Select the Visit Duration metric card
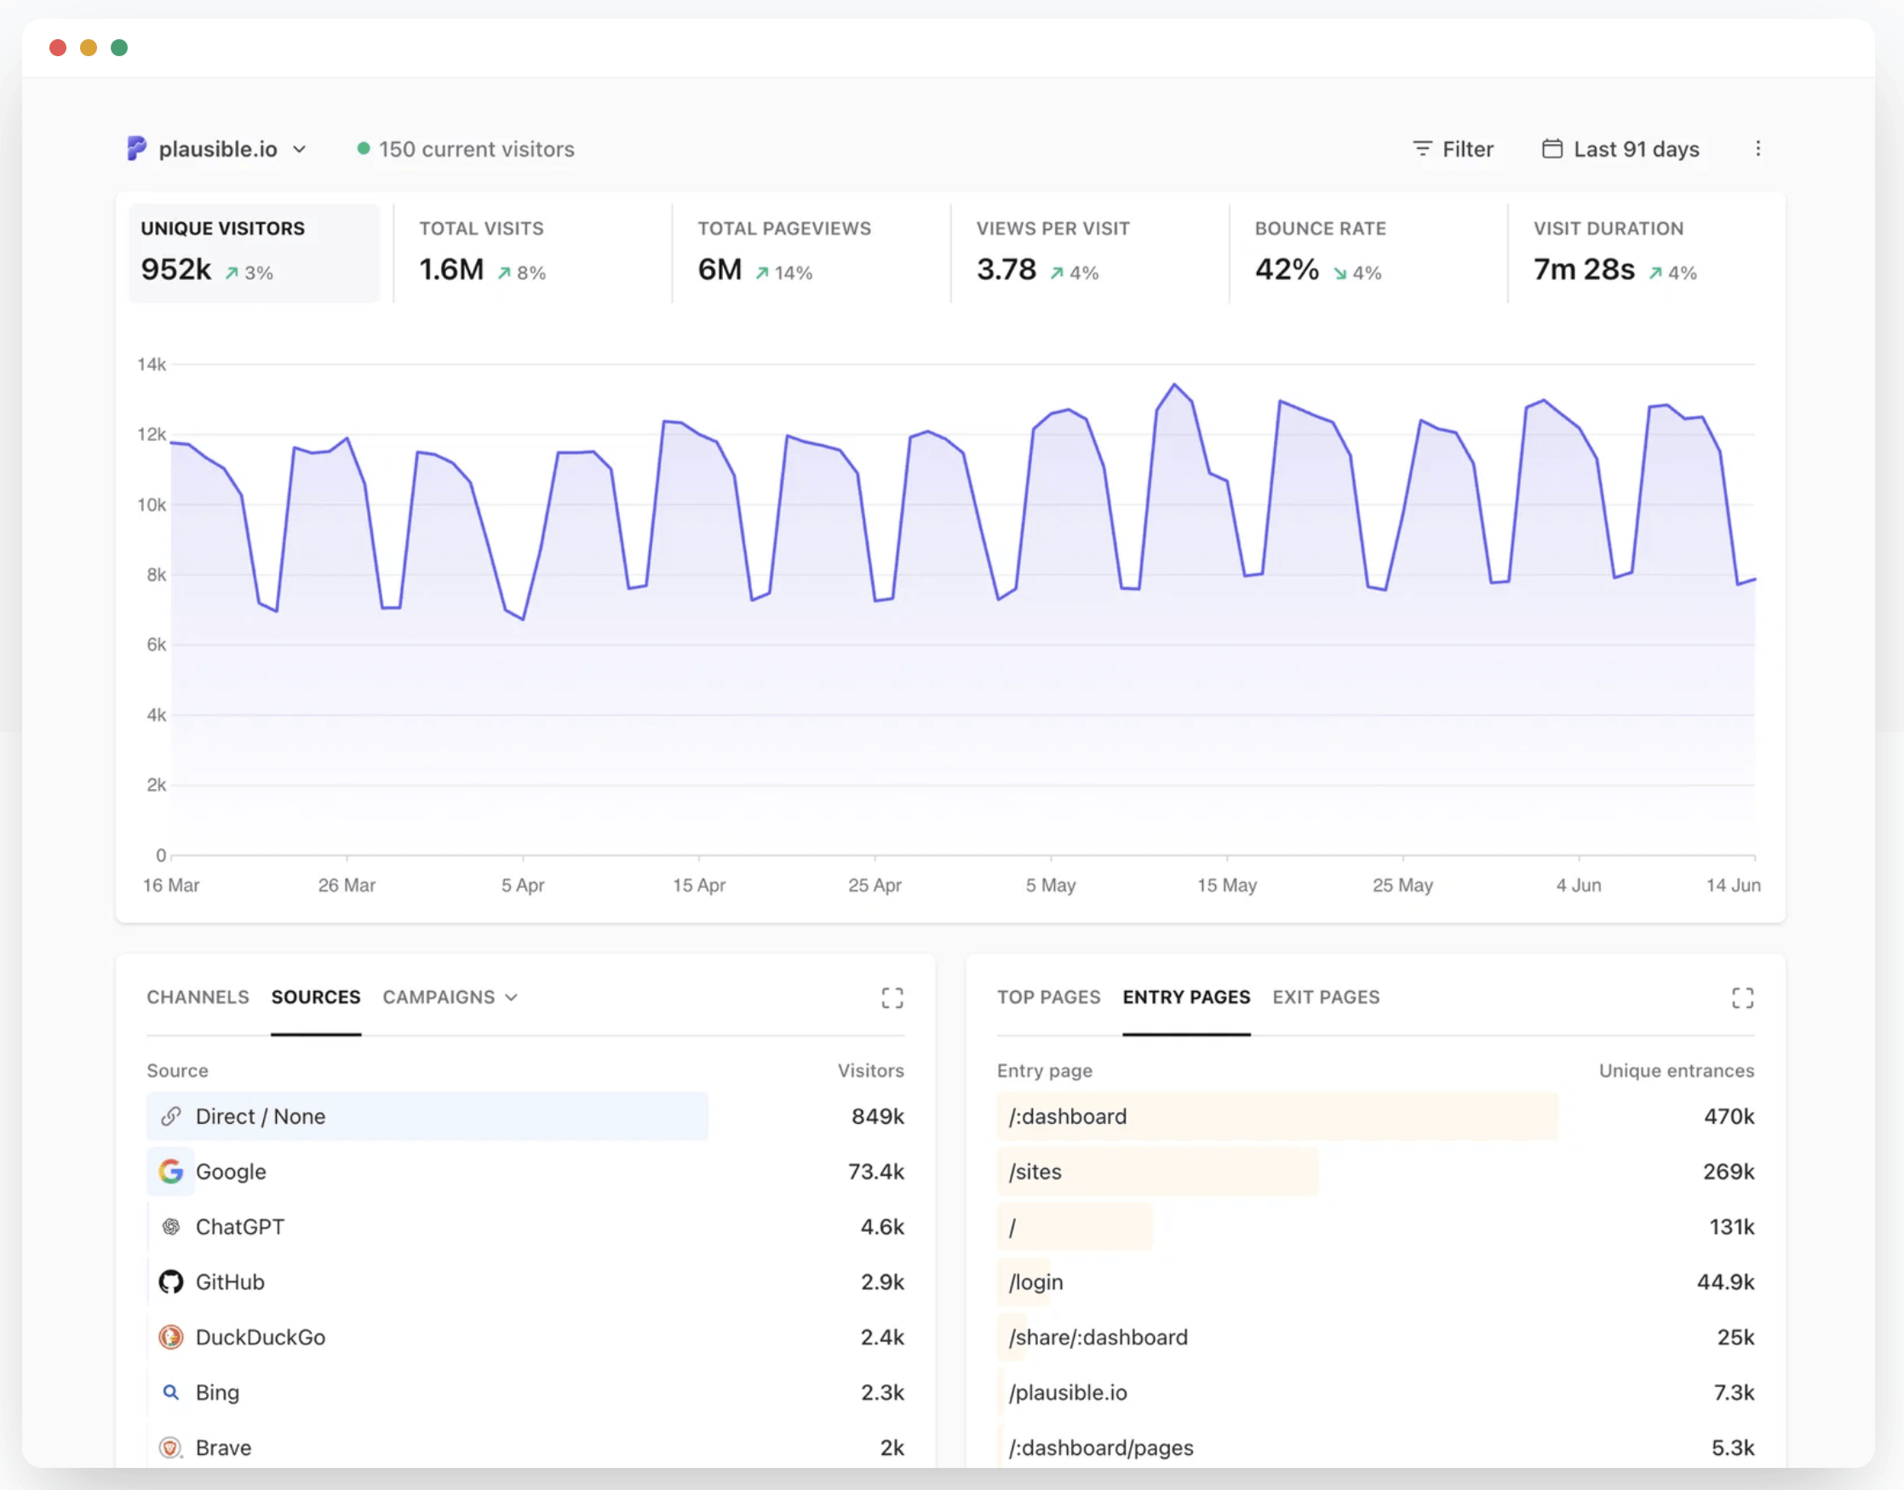 (1646, 253)
